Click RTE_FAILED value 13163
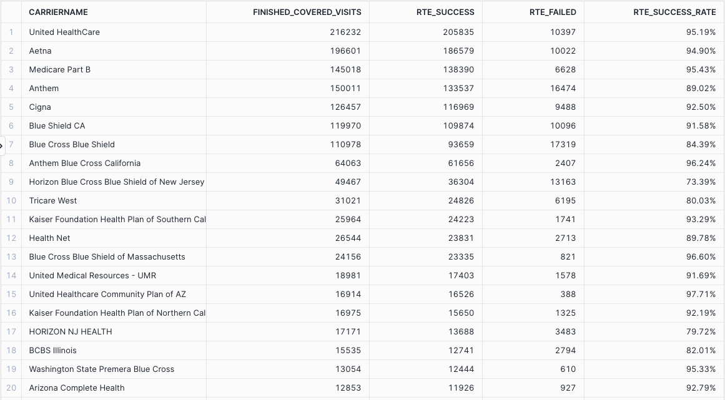 pos(563,182)
